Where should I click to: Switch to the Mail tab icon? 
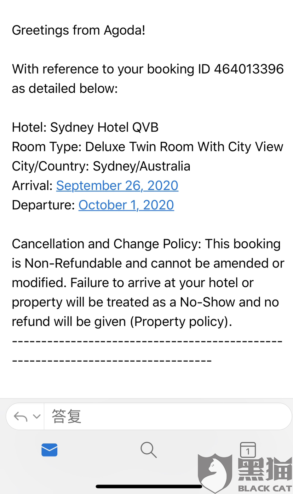[49, 450]
